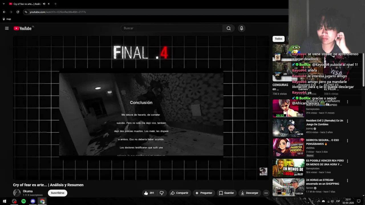
Task: Go back with browser back arrow
Action: pyautogui.click(x=4, y=12)
